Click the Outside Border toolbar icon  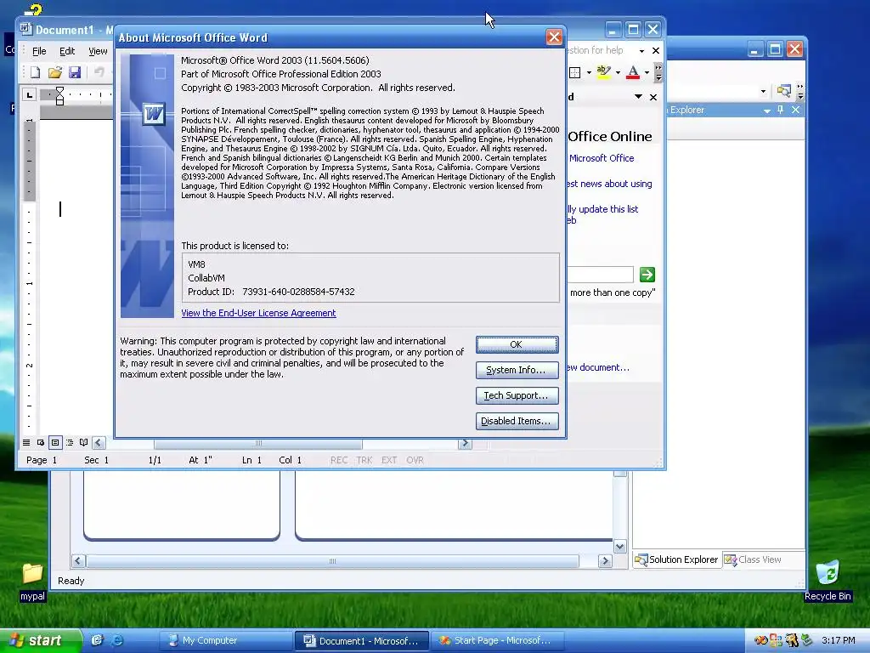point(575,72)
